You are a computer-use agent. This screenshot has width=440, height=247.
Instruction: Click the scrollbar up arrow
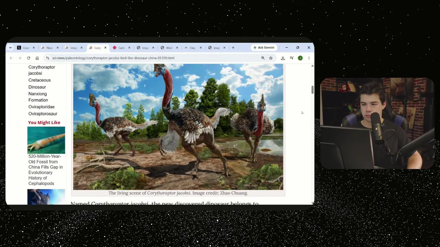coord(312,66)
